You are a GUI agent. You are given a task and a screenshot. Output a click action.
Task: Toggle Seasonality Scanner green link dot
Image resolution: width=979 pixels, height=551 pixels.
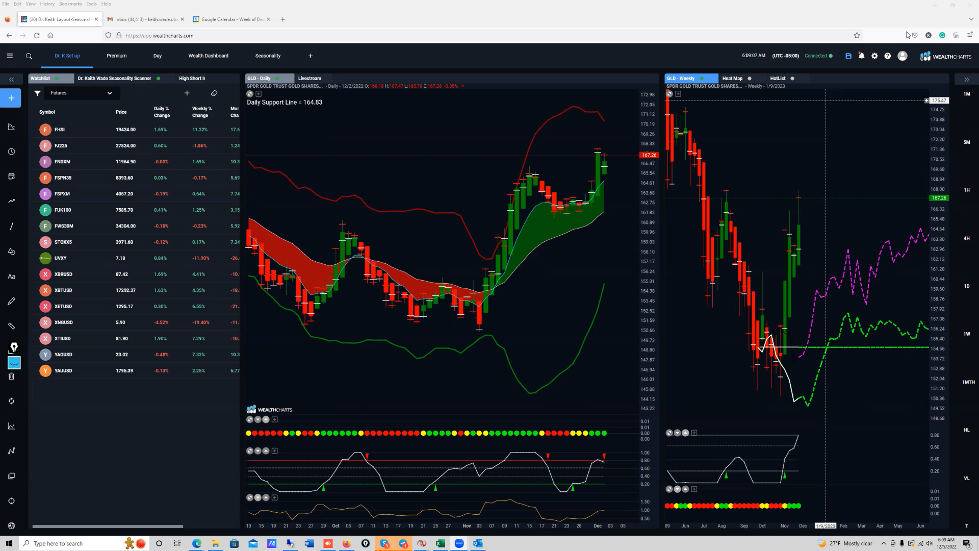point(159,79)
